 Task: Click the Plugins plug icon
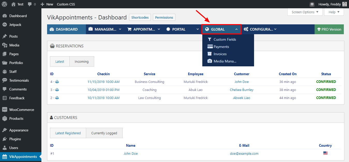pyautogui.click(x=5, y=139)
